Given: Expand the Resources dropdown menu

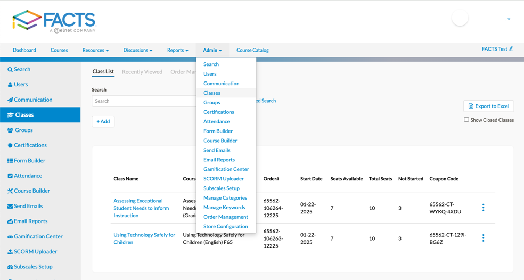Looking at the screenshot, I should click(95, 50).
